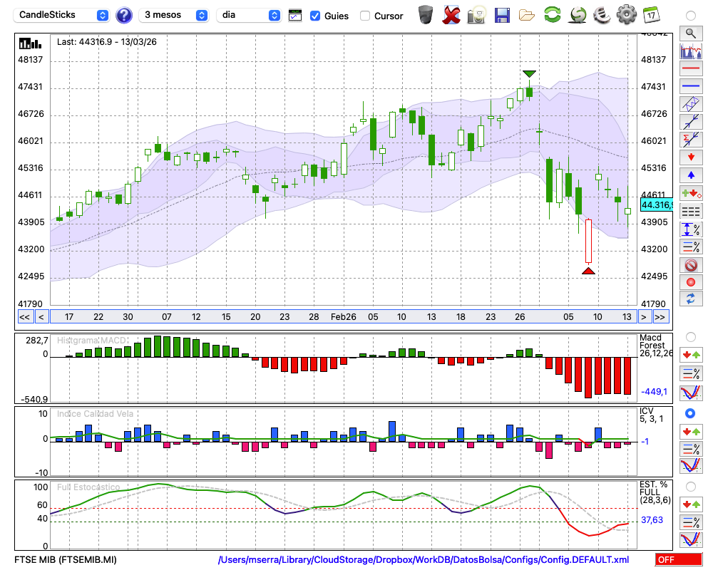
Task: Click the trash can icon
Action: click(426, 15)
